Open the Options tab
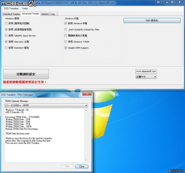This screenshot has height=173, width=185. pos(45,14)
